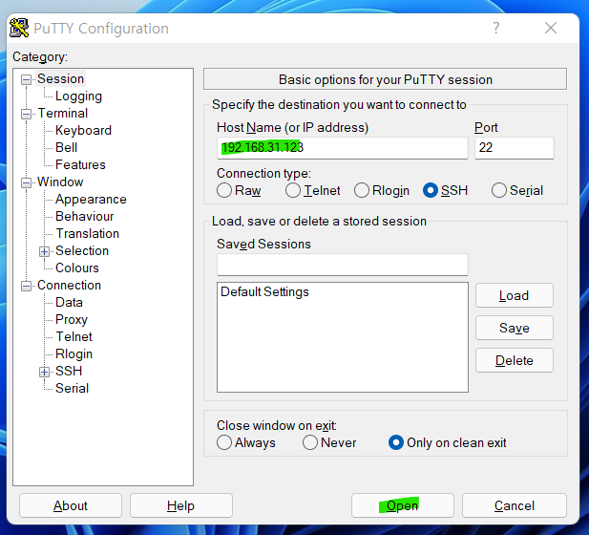Open the Data settings category
The width and height of the screenshot is (589, 535).
click(69, 302)
